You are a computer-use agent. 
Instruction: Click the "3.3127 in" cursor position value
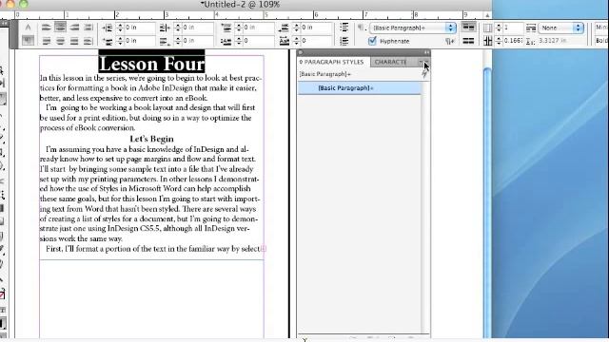[552, 41]
